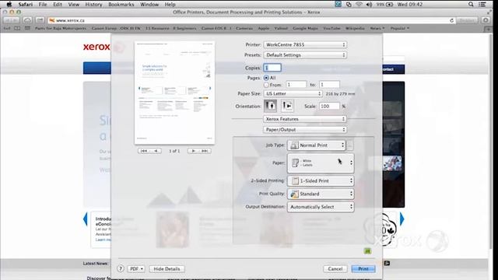
Task: Open the Edit menu
Action: (58, 5)
